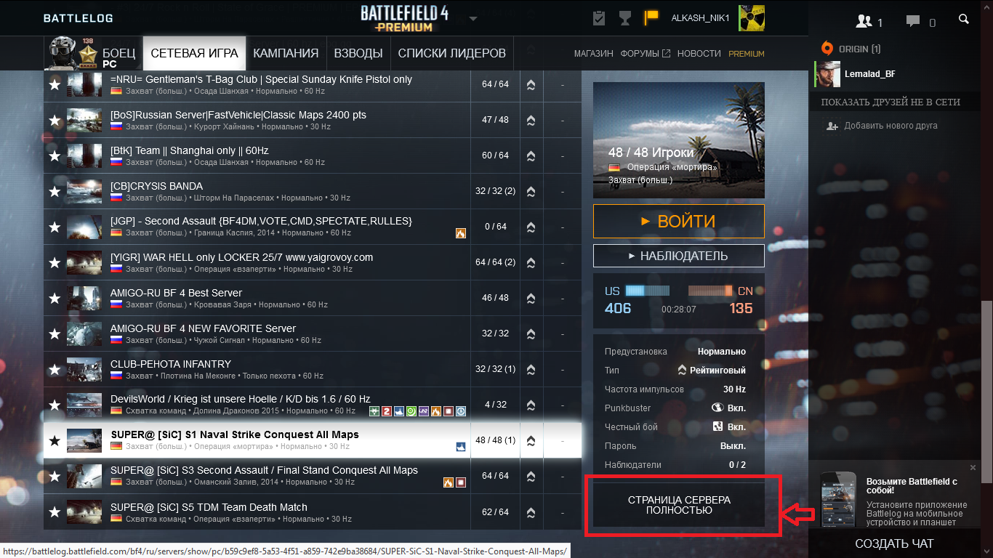Open the СПИСКИ ЛИДЕРОВ tab
993x558 pixels.
pos(452,54)
